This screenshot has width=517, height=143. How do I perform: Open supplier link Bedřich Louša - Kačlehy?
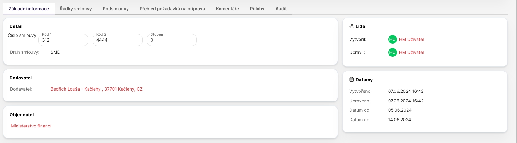[x=96, y=89]
